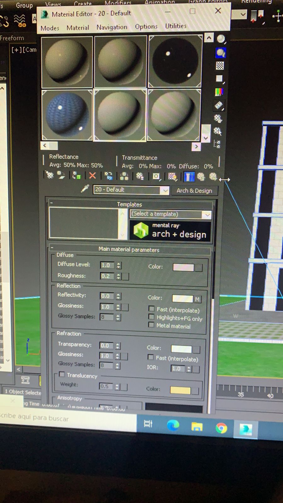The height and width of the screenshot is (503, 283).
Task: Select the blue textured sample sphere slot
Action: click(67, 115)
